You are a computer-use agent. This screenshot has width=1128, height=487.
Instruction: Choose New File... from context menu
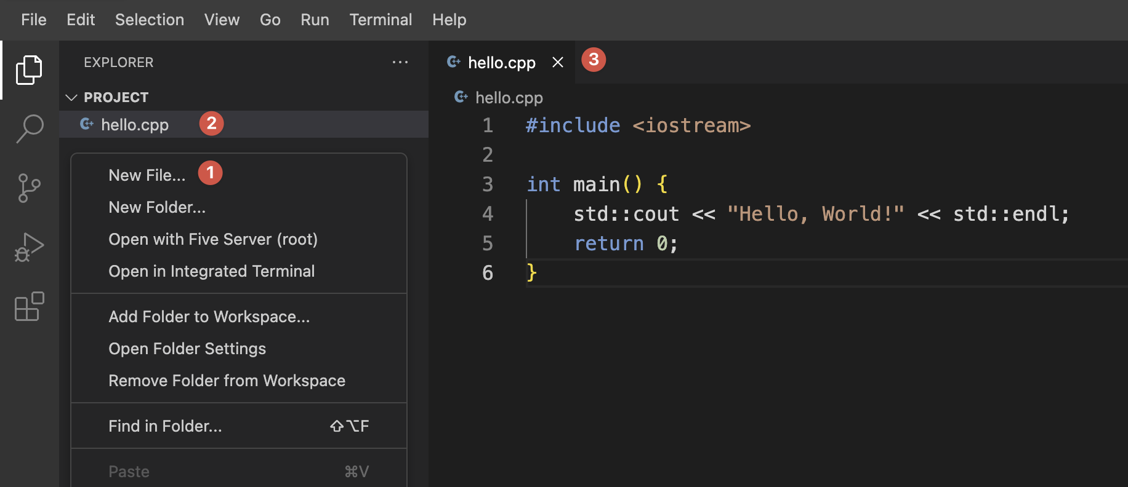coord(147,175)
